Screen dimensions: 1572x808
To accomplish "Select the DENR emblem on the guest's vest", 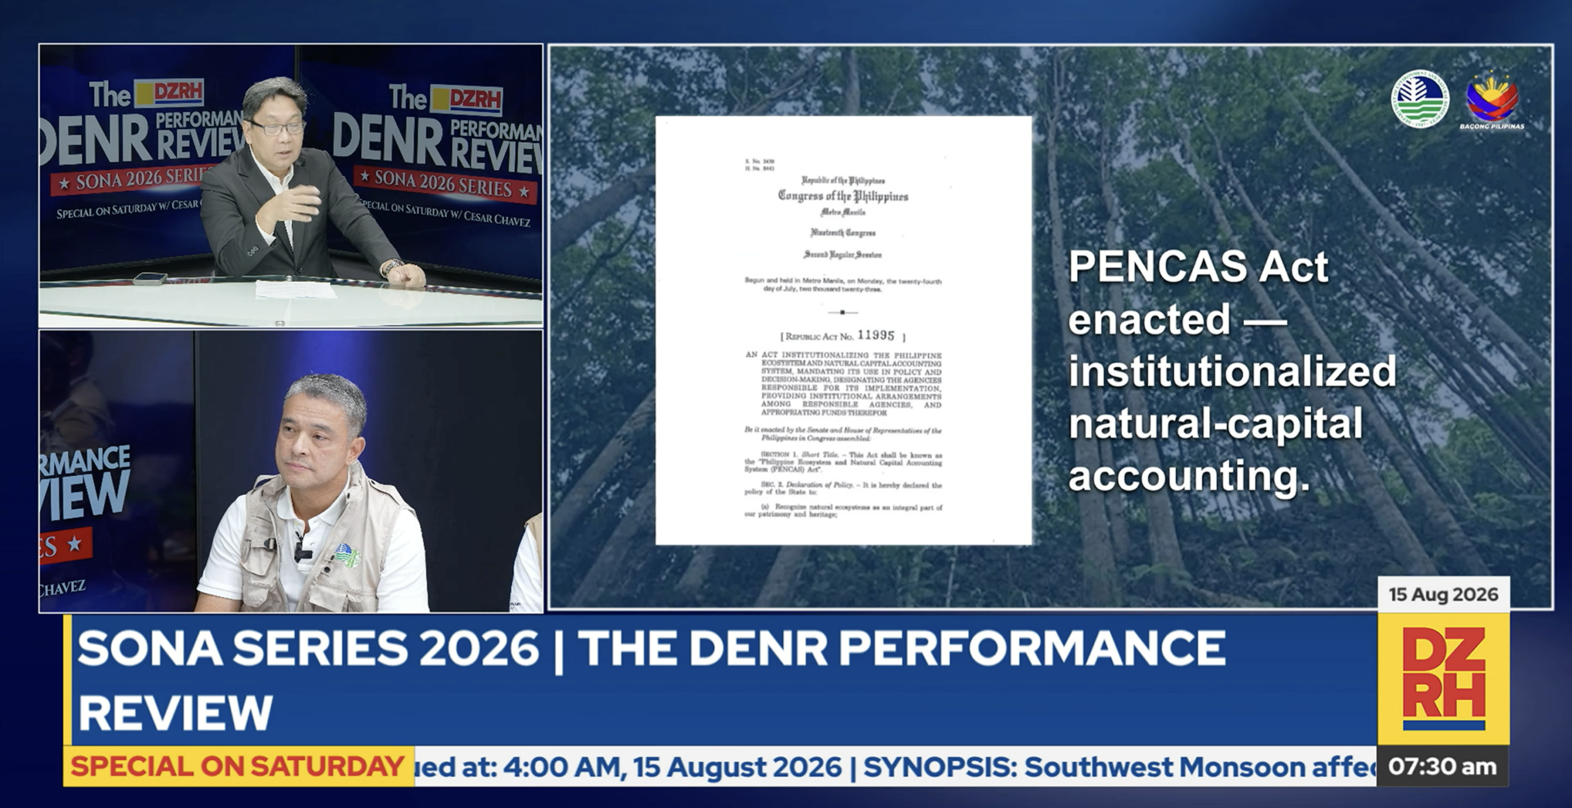I will click(x=347, y=556).
